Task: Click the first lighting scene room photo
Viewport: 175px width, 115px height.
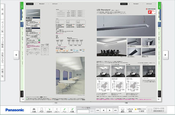Action: [x=103, y=71]
